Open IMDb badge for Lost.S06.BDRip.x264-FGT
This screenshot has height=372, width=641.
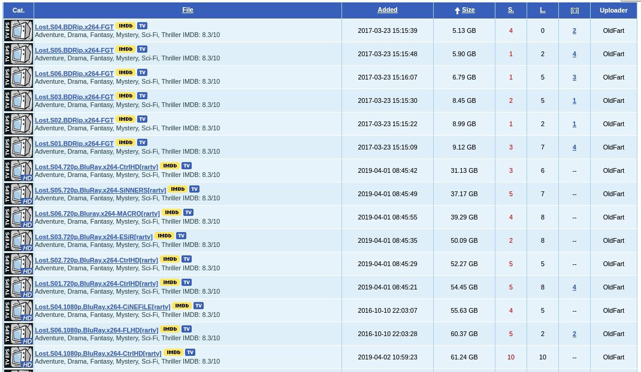[x=125, y=72]
